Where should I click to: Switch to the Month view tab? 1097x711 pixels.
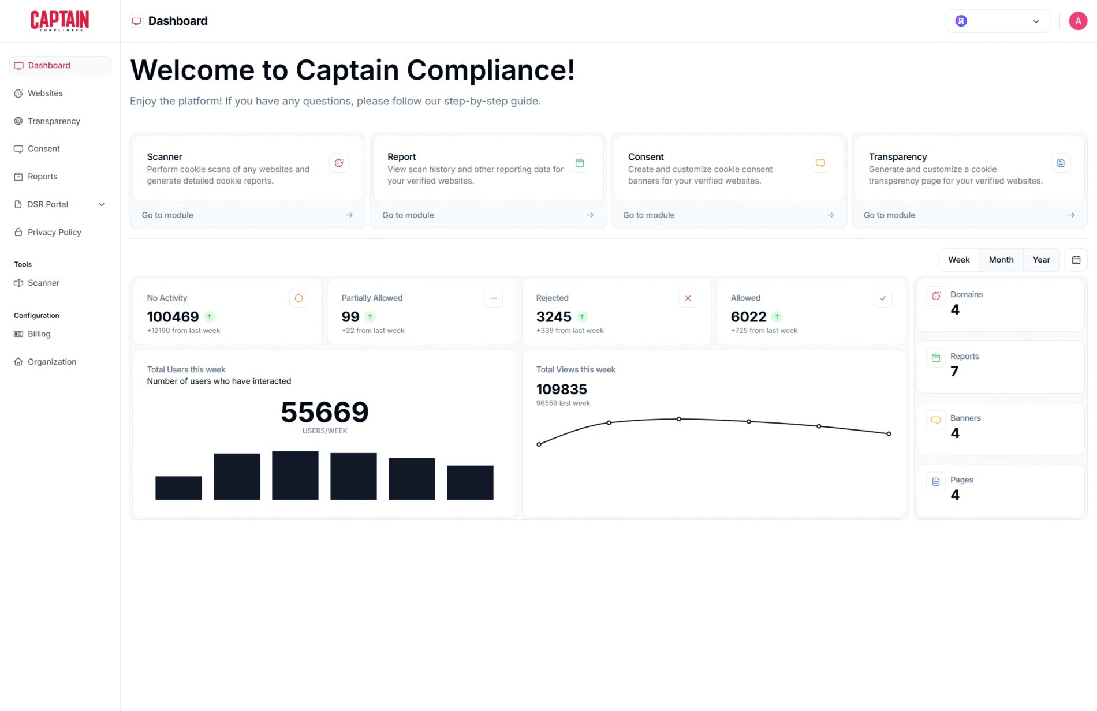(x=1001, y=260)
